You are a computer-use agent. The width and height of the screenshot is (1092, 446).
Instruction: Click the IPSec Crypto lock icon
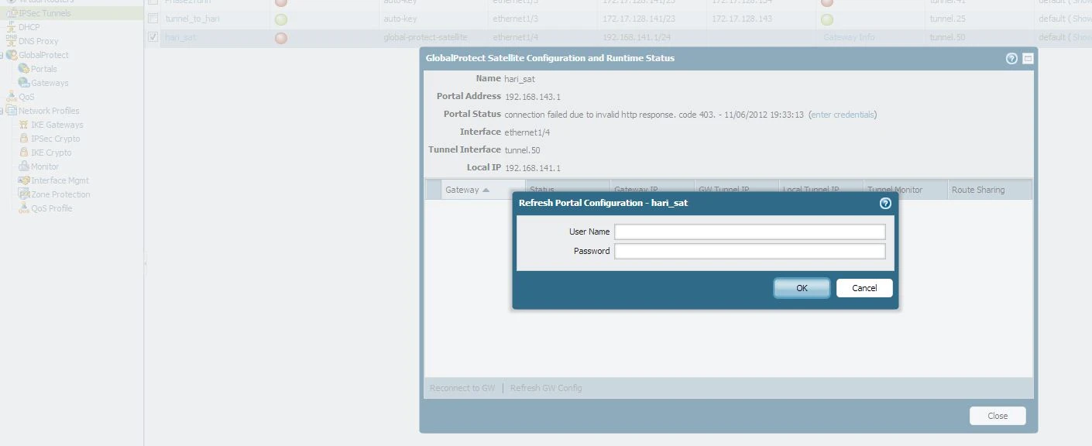pyautogui.click(x=24, y=139)
